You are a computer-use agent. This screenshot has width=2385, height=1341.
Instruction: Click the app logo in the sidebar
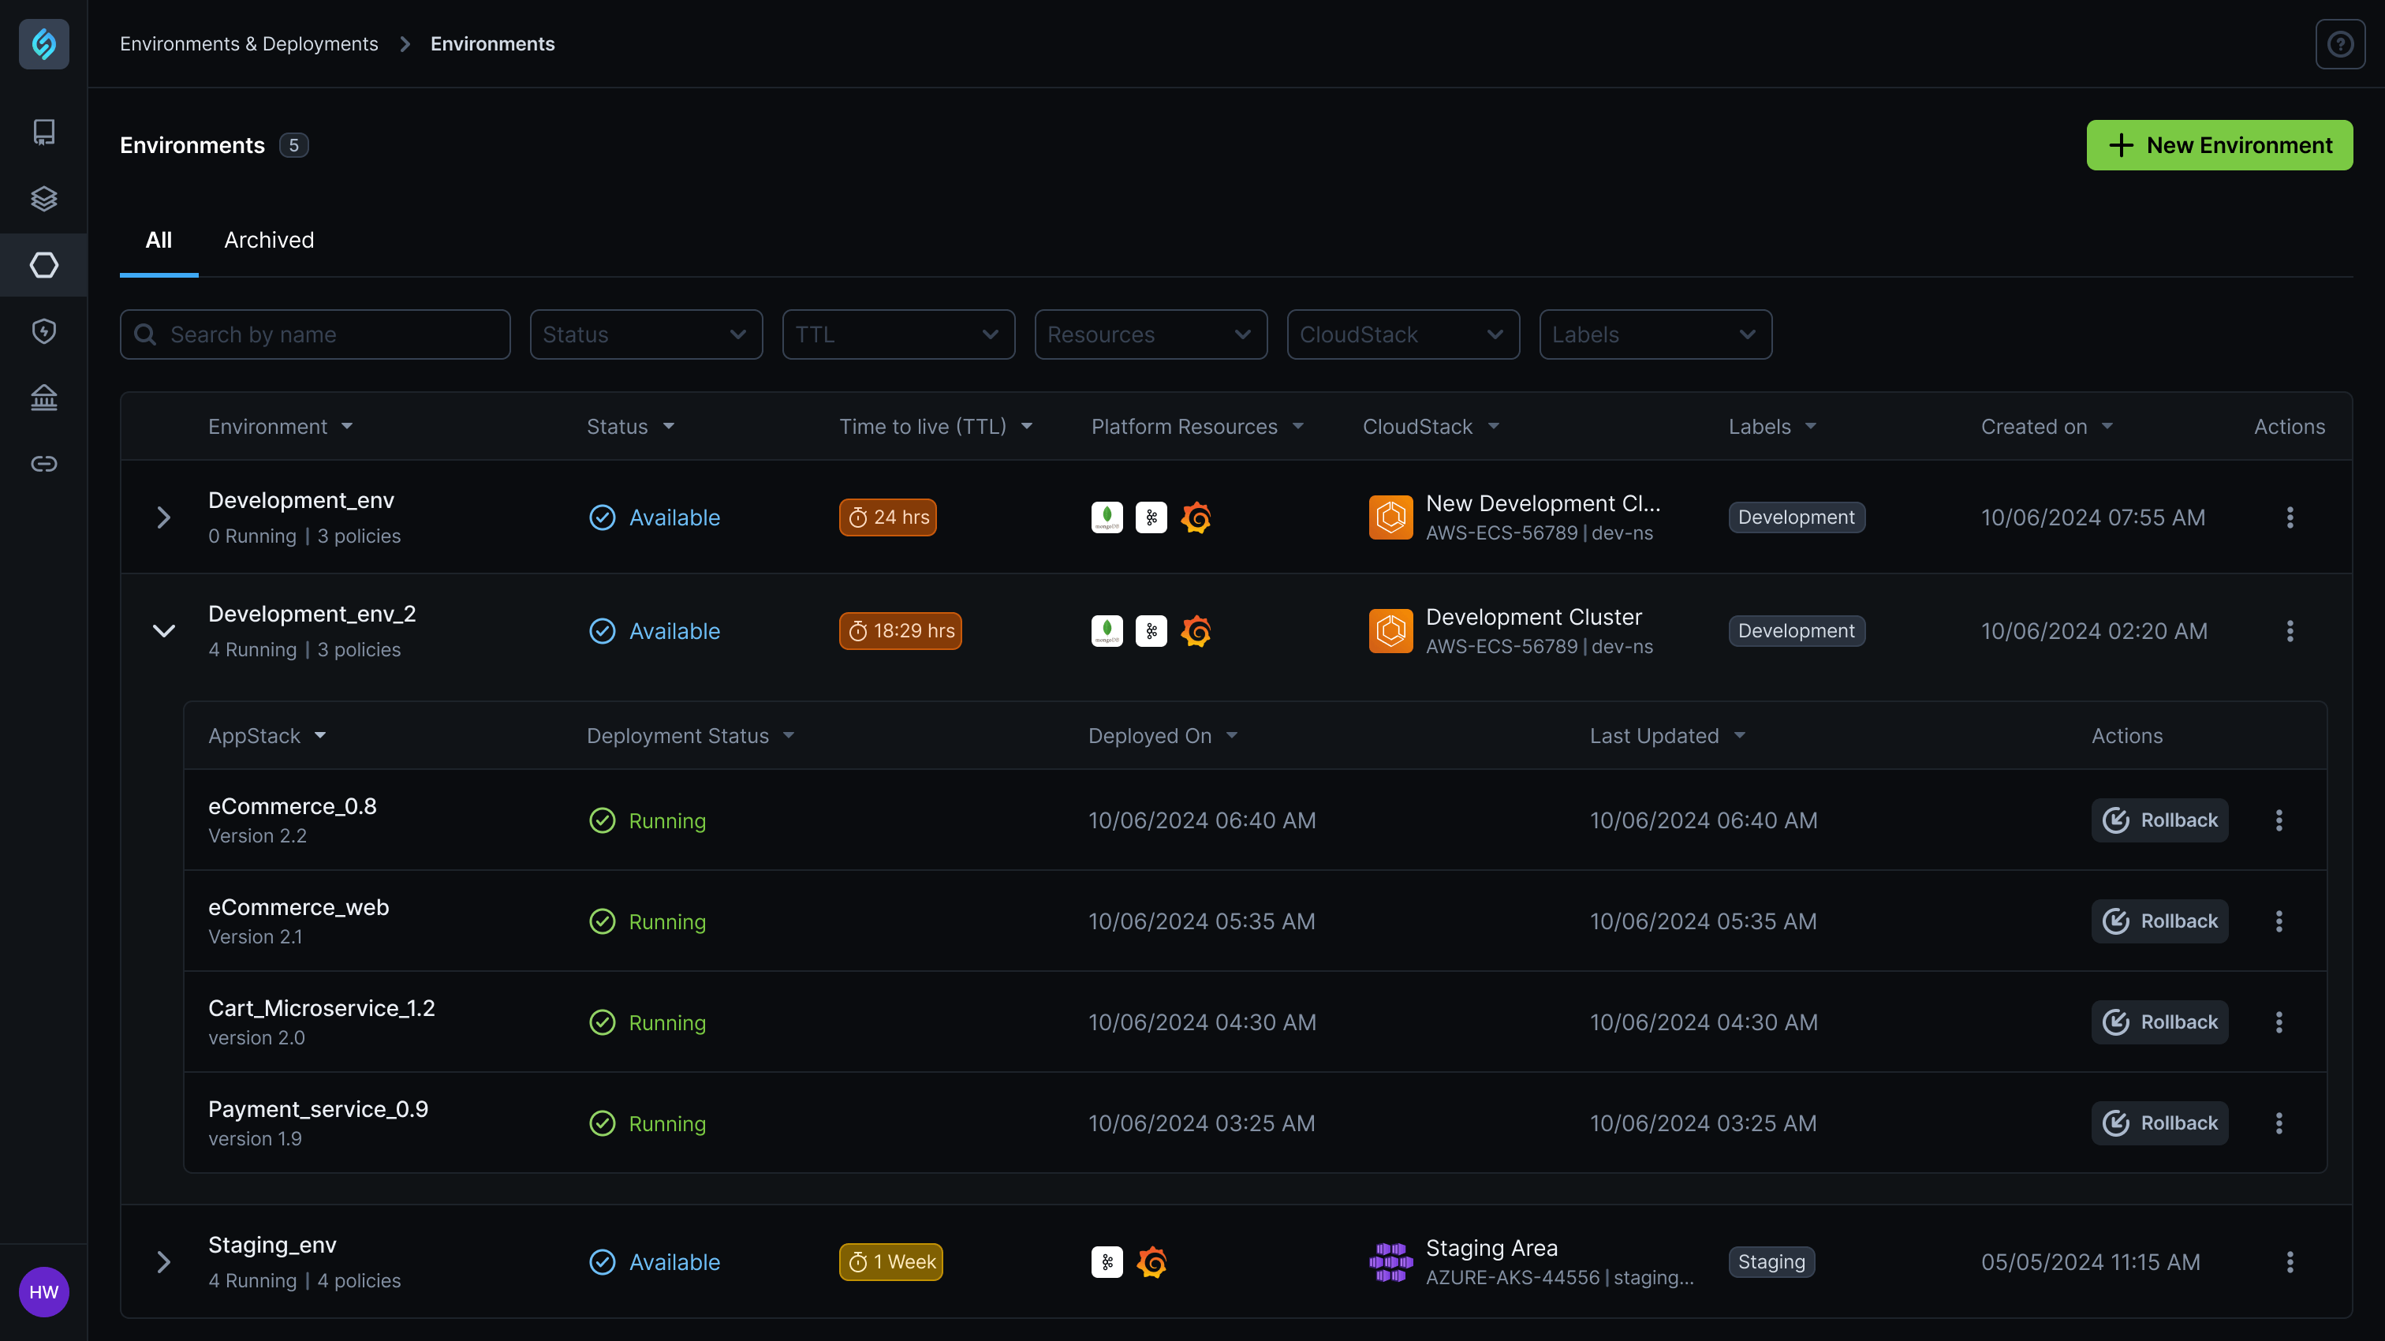pos(43,43)
